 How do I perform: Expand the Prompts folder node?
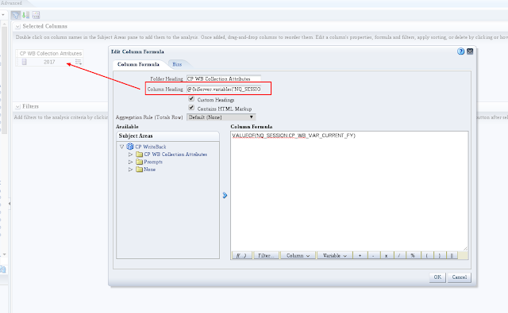[130, 162]
